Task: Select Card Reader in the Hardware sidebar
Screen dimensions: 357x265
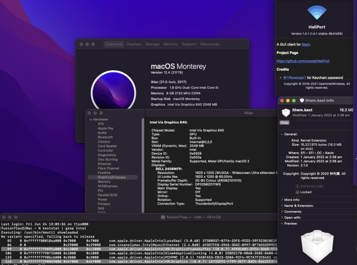Action: [x=107, y=146]
